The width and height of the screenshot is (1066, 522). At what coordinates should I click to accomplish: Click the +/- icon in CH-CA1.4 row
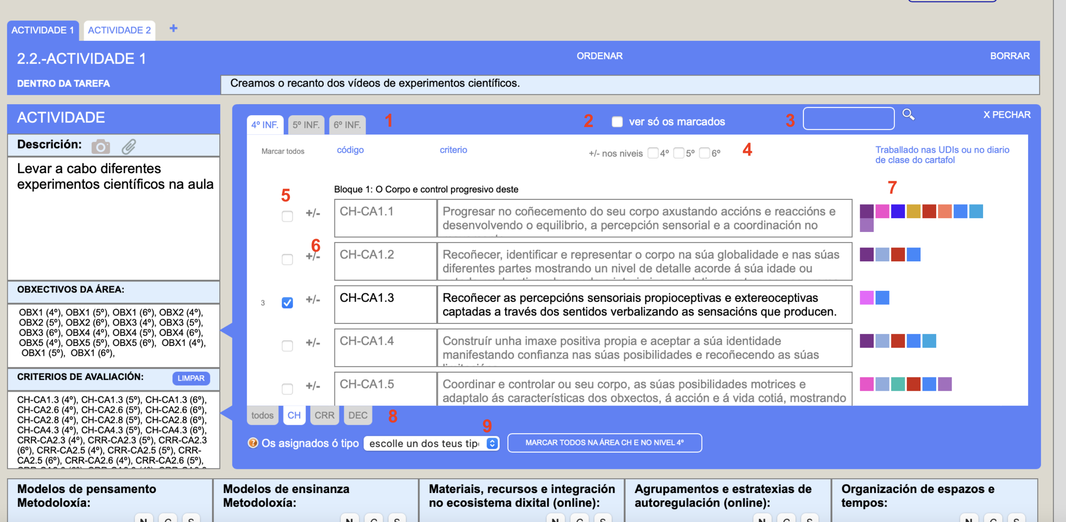pos(313,342)
